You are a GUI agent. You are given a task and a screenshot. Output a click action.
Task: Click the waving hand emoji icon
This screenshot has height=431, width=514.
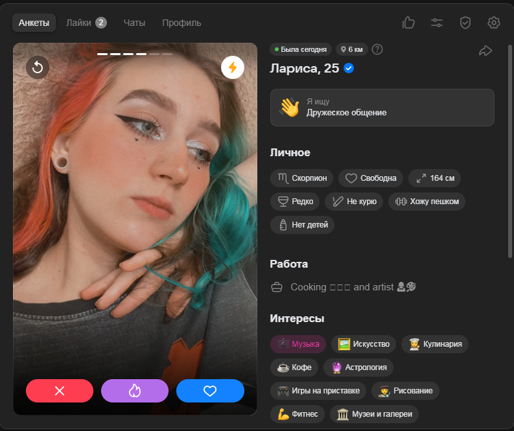290,108
